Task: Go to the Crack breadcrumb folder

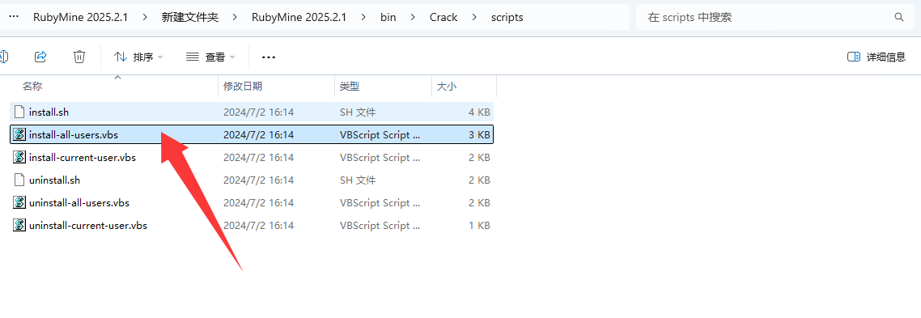Action: (x=444, y=17)
